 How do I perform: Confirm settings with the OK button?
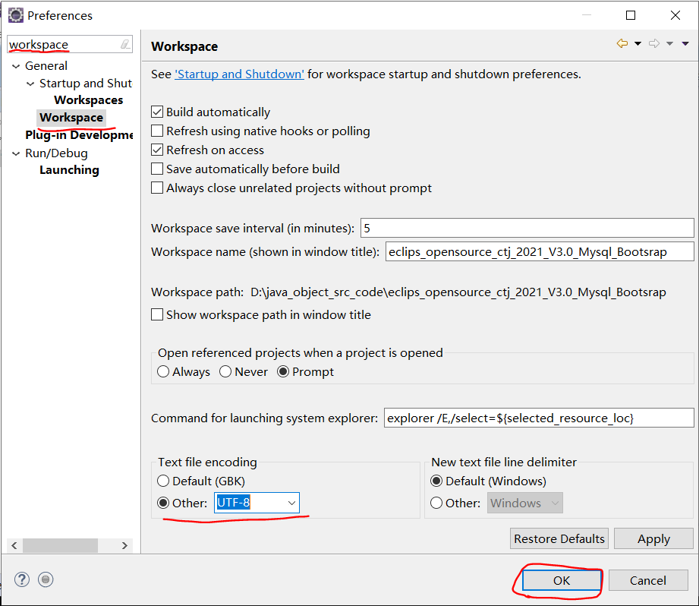562,580
